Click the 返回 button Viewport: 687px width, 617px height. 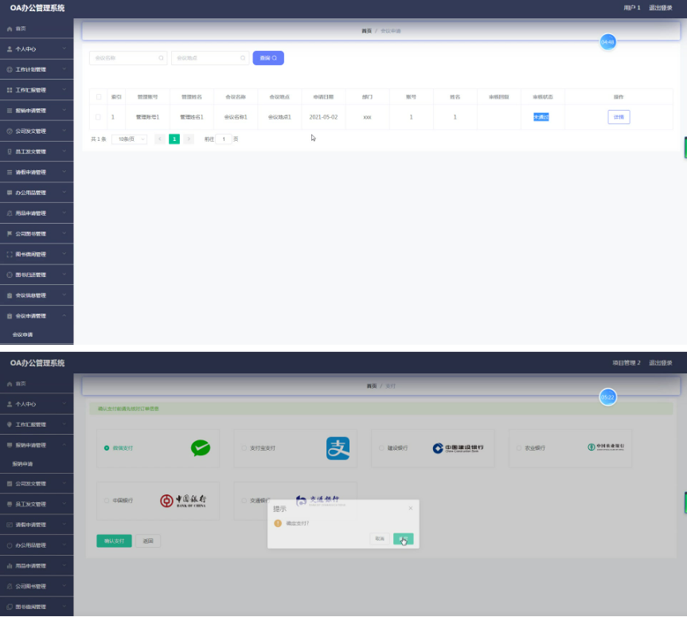tap(148, 541)
